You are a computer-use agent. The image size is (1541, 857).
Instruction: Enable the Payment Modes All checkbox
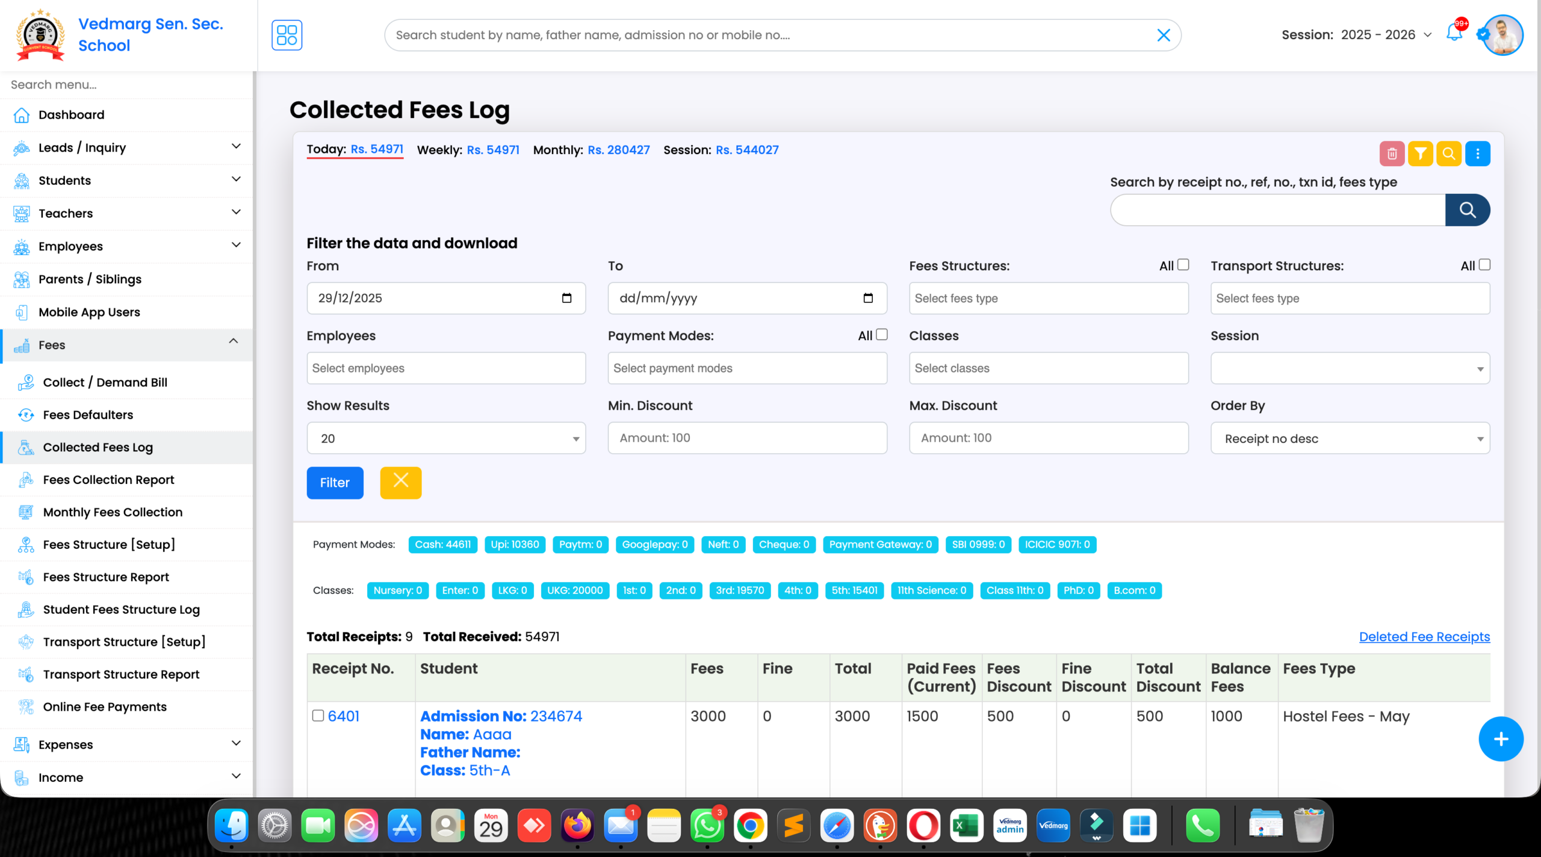(x=882, y=335)
